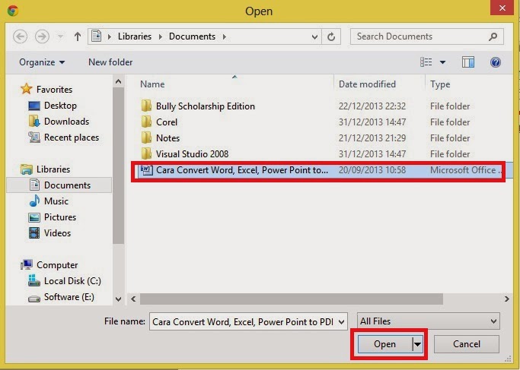Open the recent locations dropdown arrow
This screenshot has width=520, height=370.
tap(60, 36)
